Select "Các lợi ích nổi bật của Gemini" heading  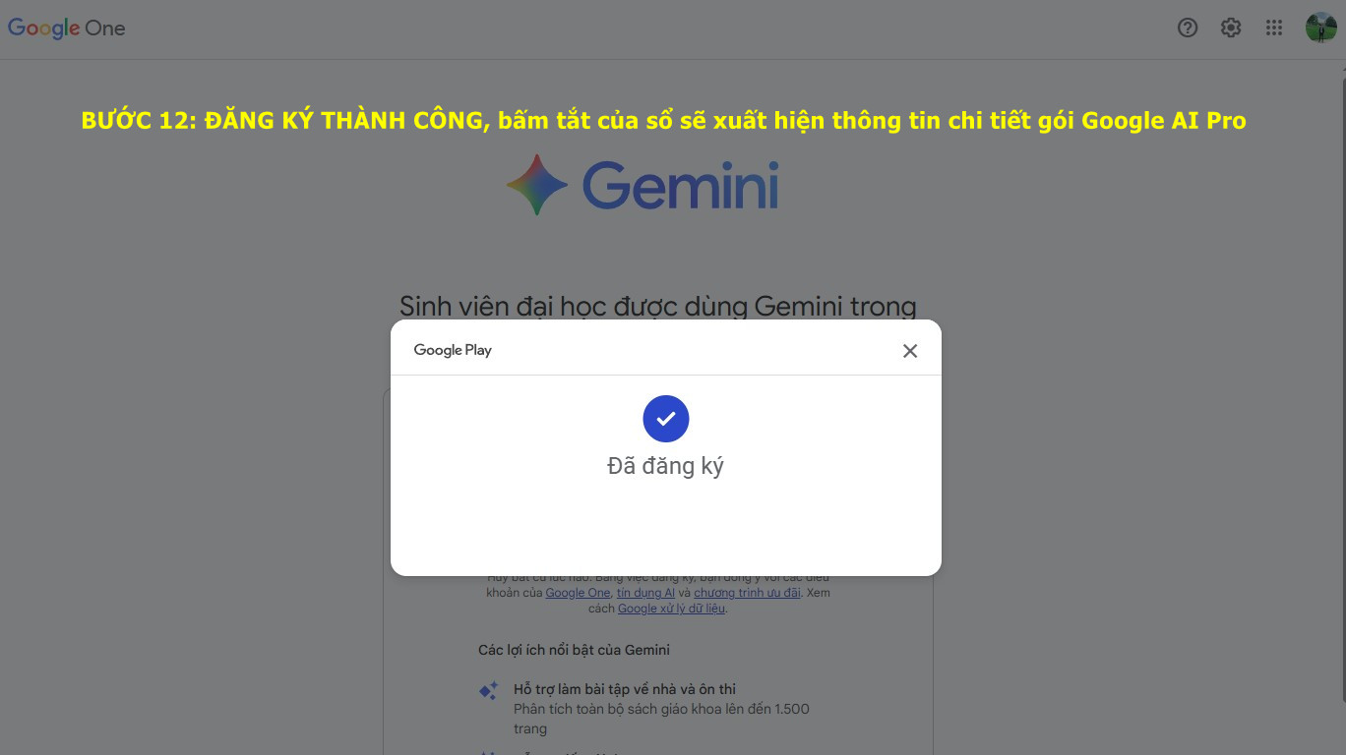[x=574, y=650]
